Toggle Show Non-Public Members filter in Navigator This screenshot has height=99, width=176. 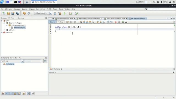click(x=15, y=94)
